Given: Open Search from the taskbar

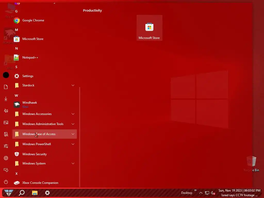Looking at the screenshot, I should click(22, 193).
